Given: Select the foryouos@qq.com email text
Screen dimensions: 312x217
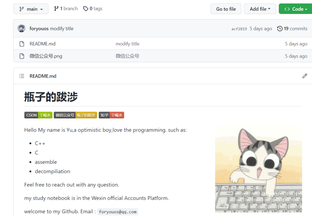Looking at the screenshot, I should pyautogui.click(x=117, y=212).
